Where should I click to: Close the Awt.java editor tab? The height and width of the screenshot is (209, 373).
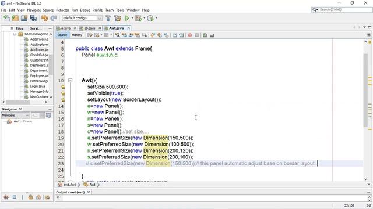coord(128,28)
